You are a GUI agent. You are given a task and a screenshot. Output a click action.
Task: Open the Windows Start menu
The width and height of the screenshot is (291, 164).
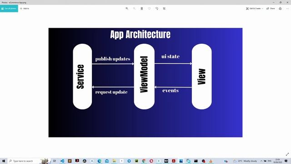[x=4, y=161]
